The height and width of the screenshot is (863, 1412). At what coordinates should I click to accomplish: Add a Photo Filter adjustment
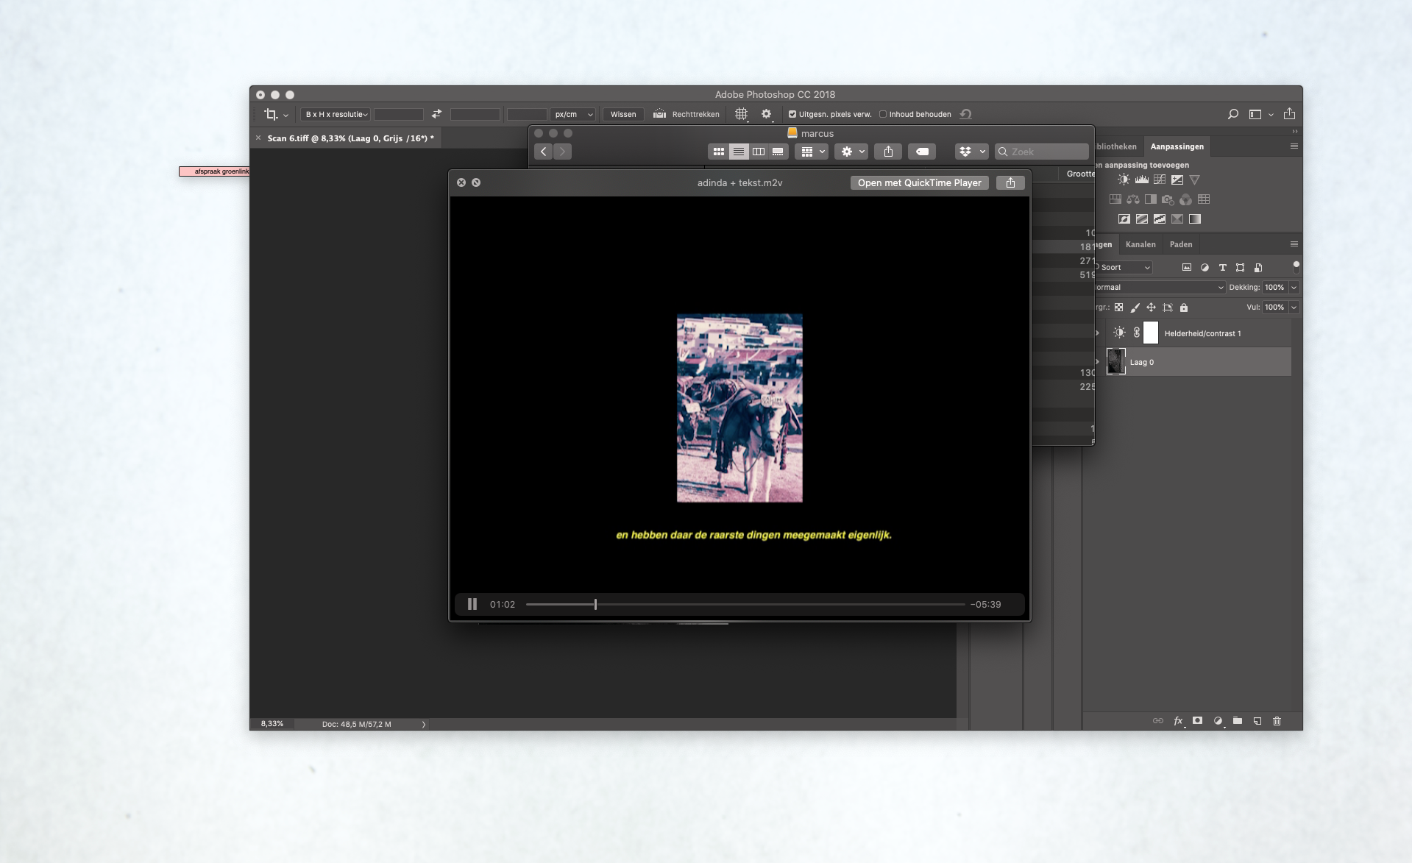pyautogui.click(x=1168, y=199)
